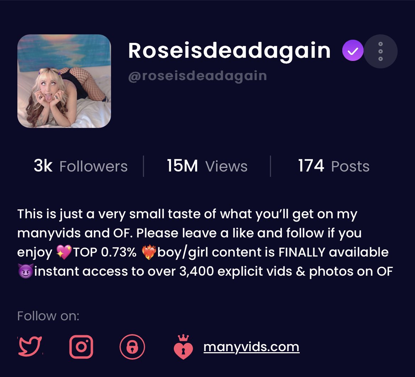This screenshot has width=415, height=377.
Task: Open the 174 Posts count
Action: [x=333, y=166]
